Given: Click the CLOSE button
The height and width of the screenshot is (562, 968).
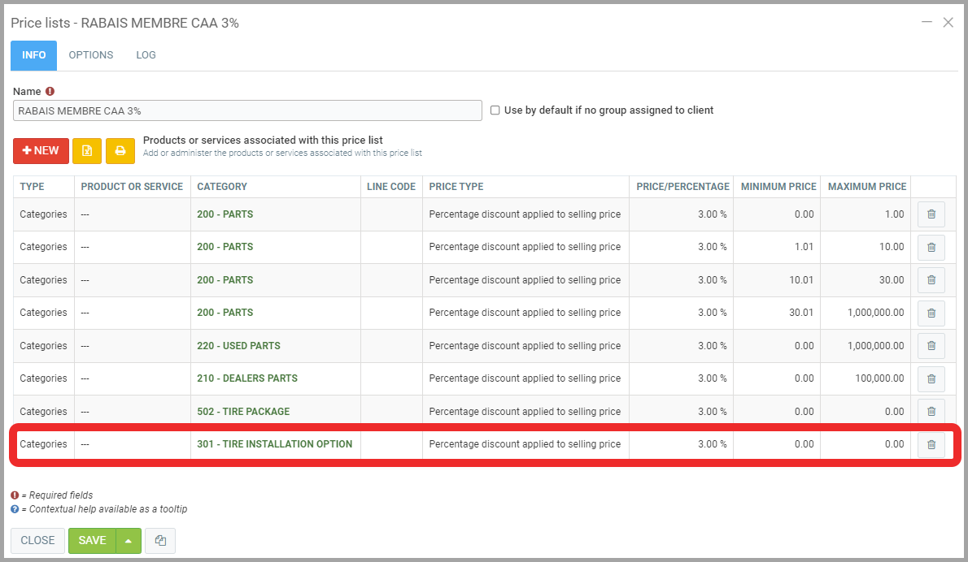Looking at the screenshot, I should tap(37, 541).
